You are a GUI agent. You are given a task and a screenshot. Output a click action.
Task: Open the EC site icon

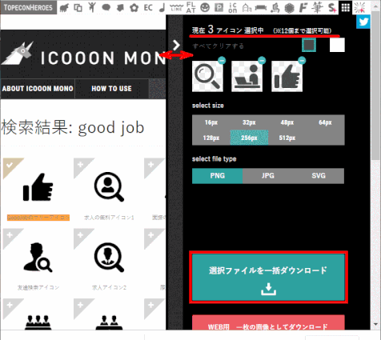[x=148, y=8]
